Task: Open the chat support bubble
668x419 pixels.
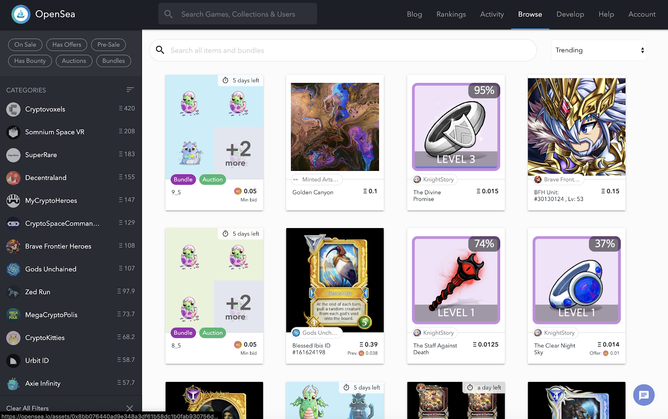Action: [x=643, y=395]
